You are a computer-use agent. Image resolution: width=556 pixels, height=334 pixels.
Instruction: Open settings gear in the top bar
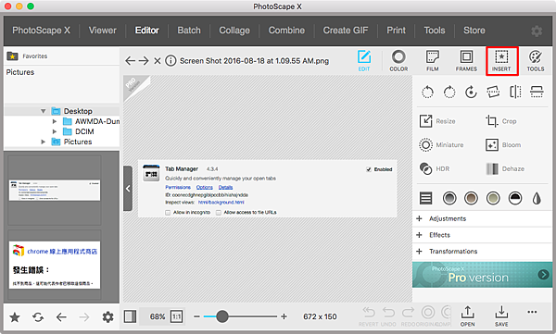537,31
